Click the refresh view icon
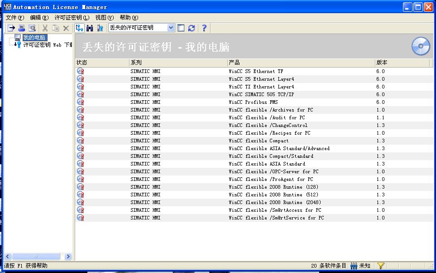Screen dimensions: 436x273 [192, 28]
